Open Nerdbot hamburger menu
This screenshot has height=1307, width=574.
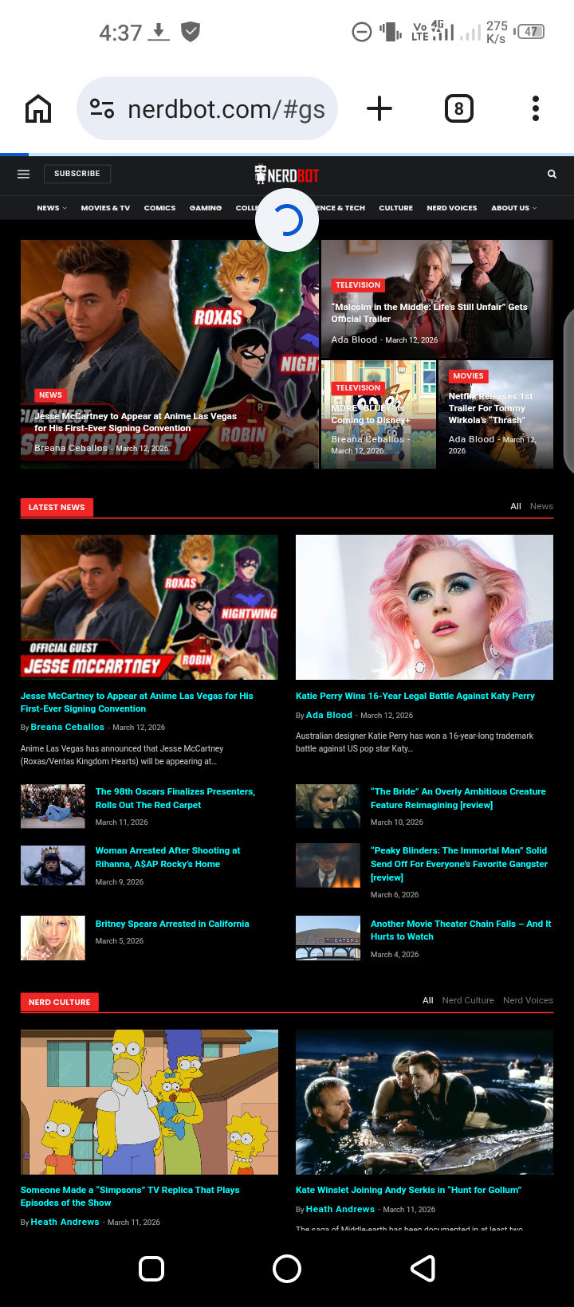(24, 174)
